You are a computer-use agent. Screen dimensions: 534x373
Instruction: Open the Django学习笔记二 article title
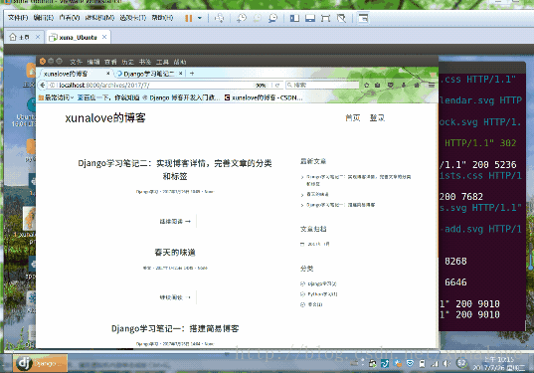click(x=175, y=170)
